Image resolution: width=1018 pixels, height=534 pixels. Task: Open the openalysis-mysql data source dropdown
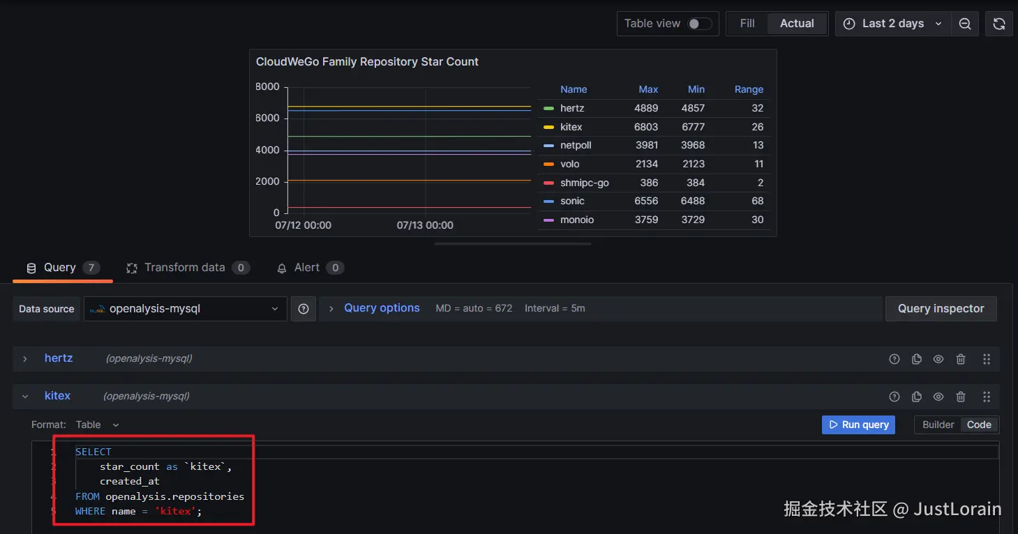pyautogui.click(x=186, y=309)
